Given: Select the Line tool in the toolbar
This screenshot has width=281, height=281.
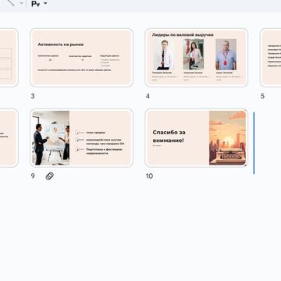Looking at the screenshot, I should [x=10, y=3].
